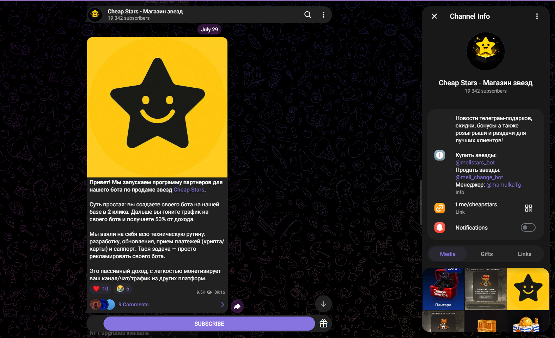Switch to the Gifts tab
This screenshot has height=338, width=555.
pos(487,254)
